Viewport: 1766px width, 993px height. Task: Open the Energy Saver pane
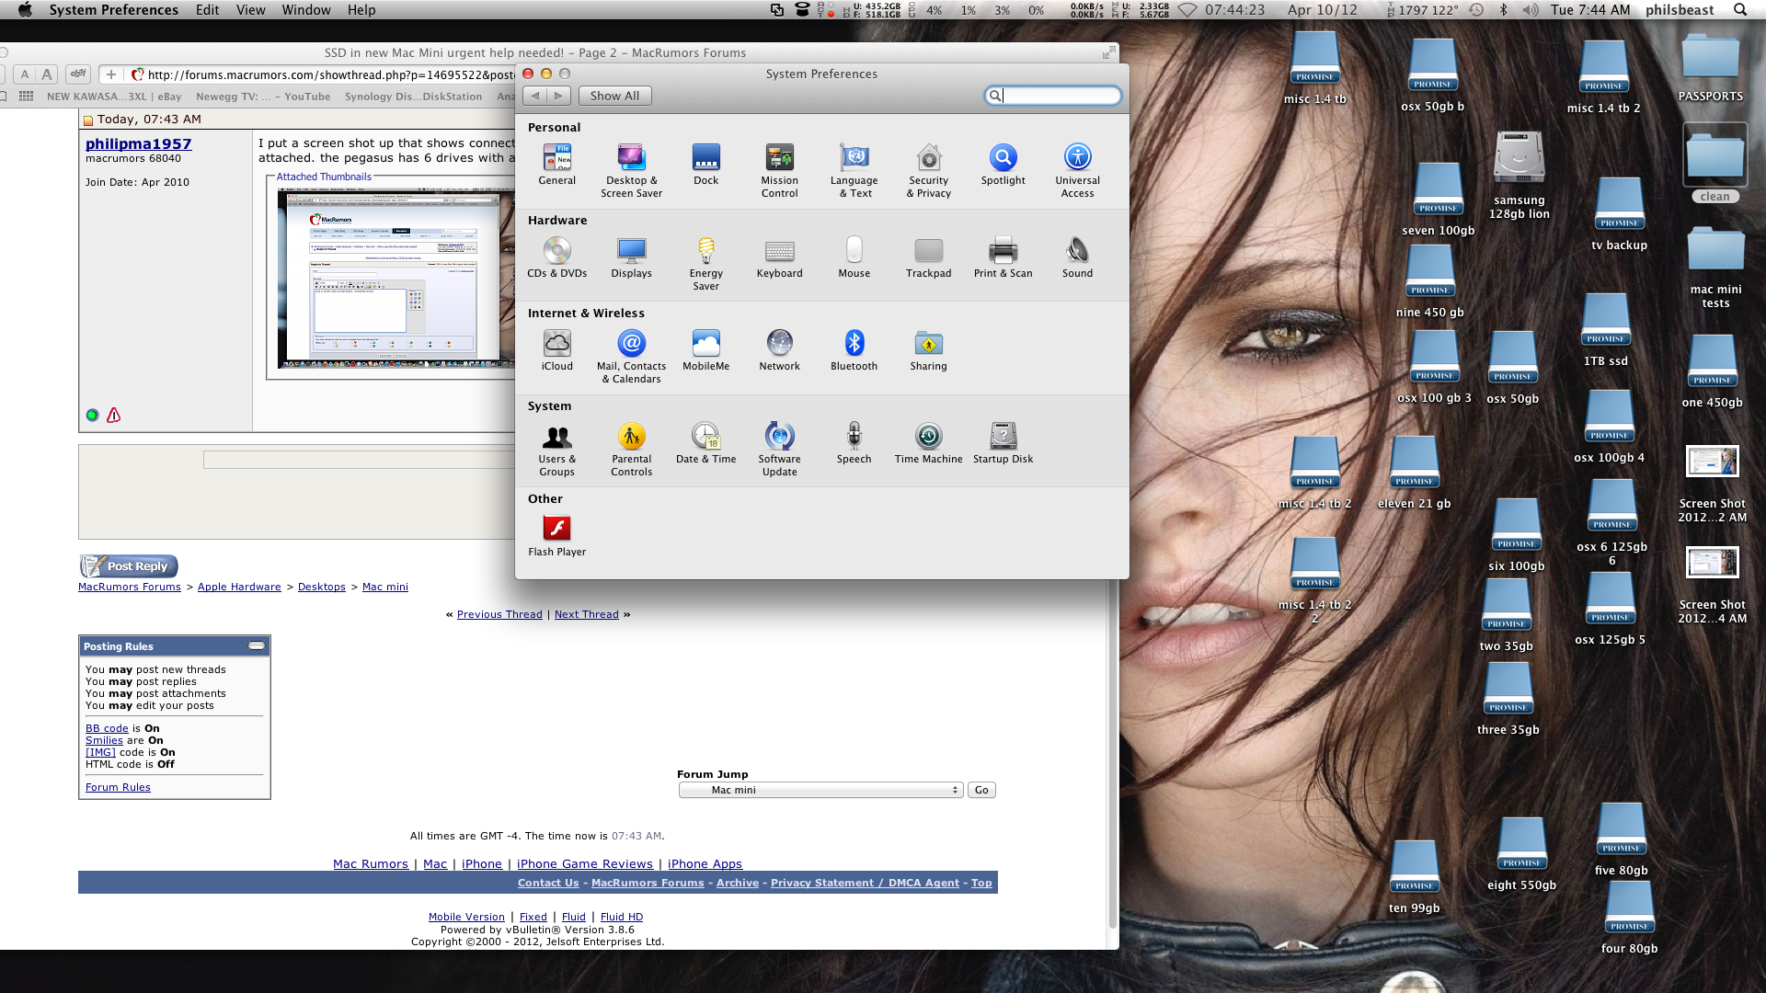point(705,251)
